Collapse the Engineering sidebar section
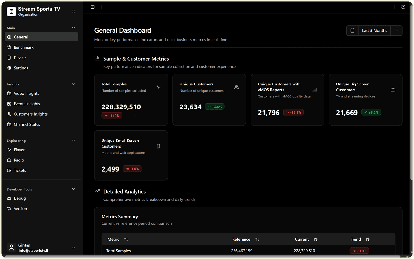Screen dimensions: 414x259 [x=73, y=141]
